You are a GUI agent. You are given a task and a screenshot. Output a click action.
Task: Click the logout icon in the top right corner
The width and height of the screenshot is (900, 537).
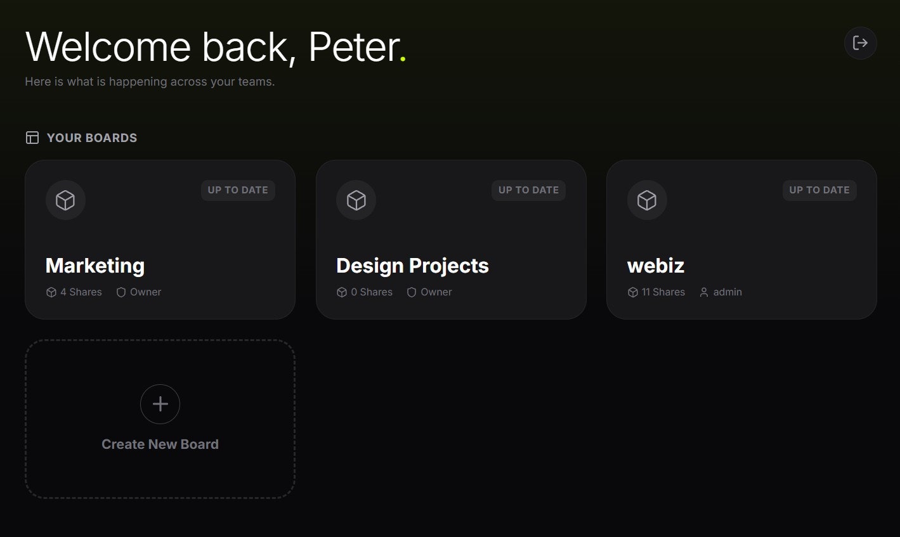(860, 42)
